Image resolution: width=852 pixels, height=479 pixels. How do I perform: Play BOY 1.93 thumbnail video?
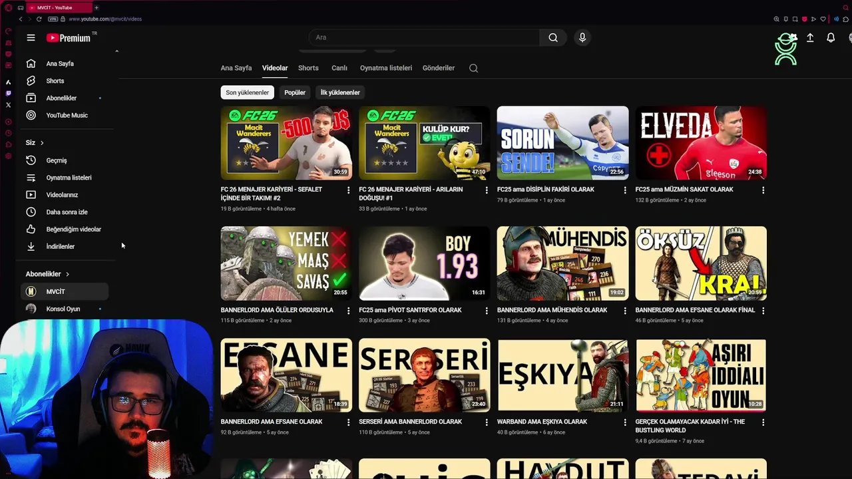(x=424, y=263)
